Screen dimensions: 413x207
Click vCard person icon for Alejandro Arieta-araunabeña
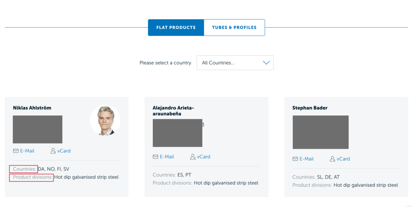[192, 157]
